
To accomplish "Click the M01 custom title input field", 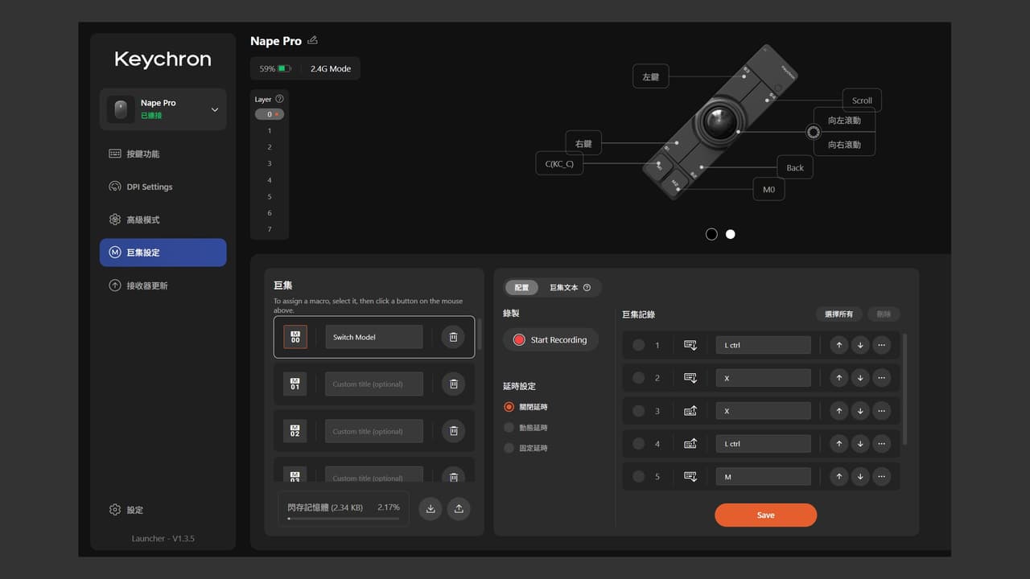I will (374, 384).
